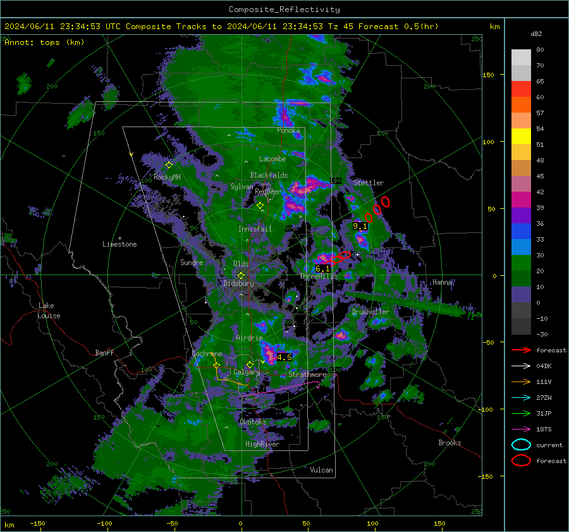The height and width of the screenshot is (532, 569).
Task: Click the Lake Louise map label
Action: [49, 311]
